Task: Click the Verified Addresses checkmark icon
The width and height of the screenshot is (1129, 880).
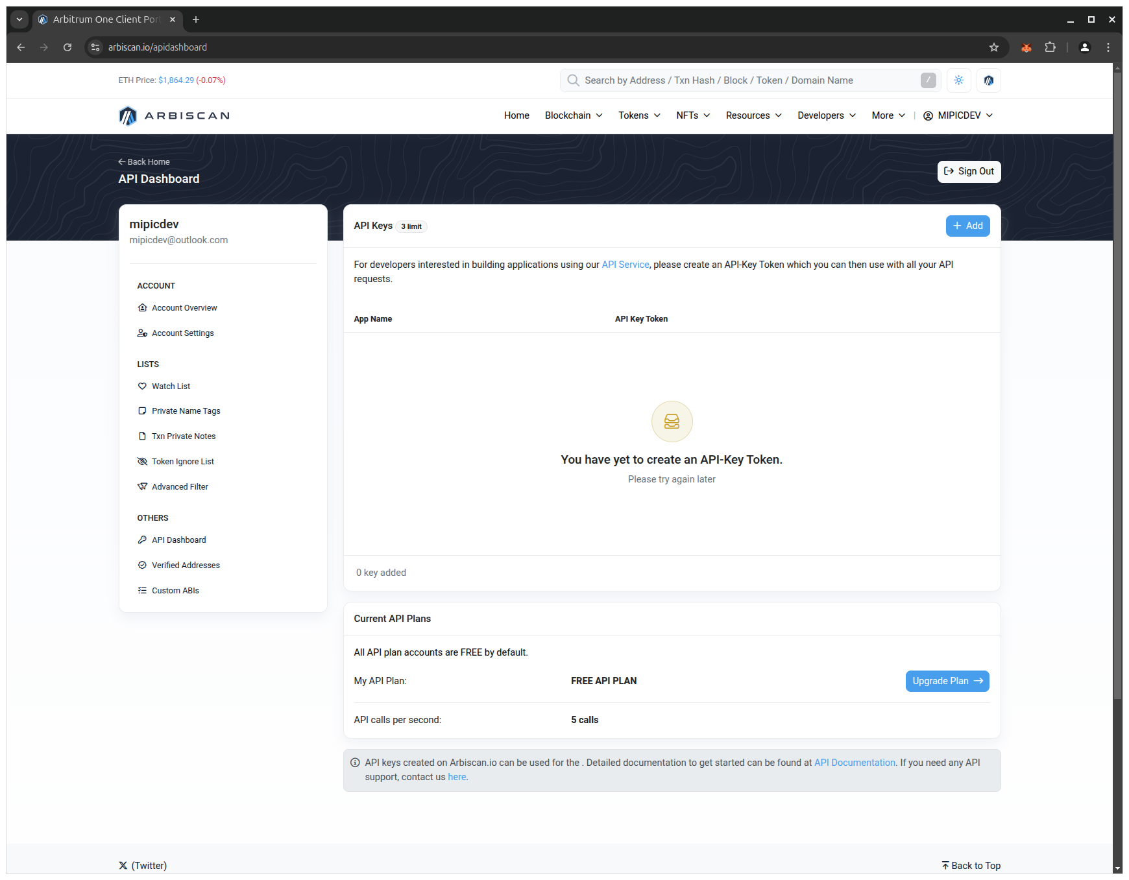Action: (x=143, y=565)
